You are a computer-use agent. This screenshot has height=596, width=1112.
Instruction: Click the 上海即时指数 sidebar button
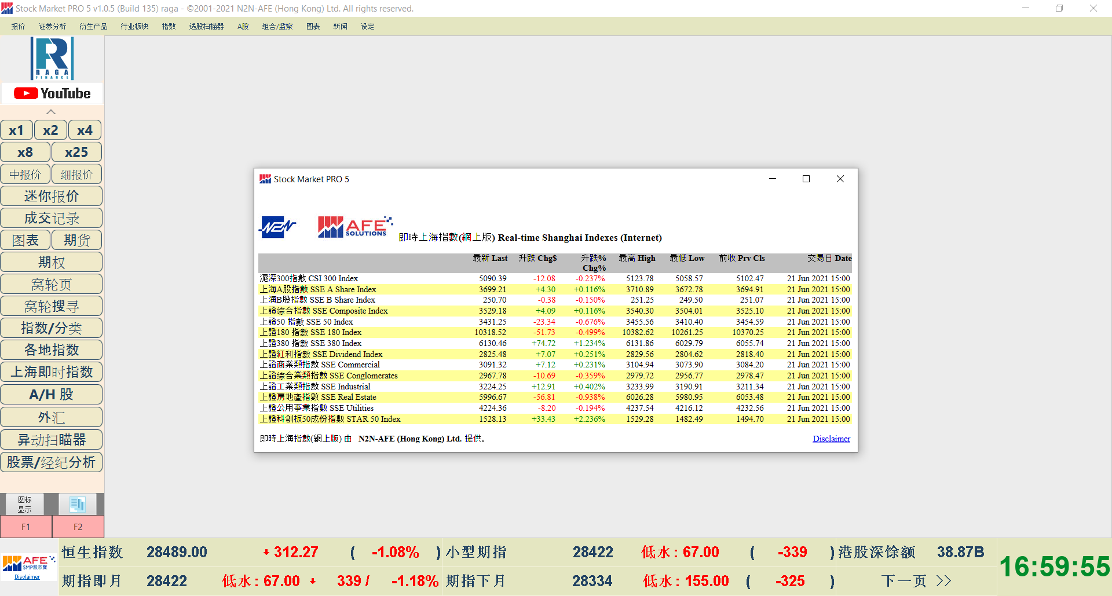52,372
